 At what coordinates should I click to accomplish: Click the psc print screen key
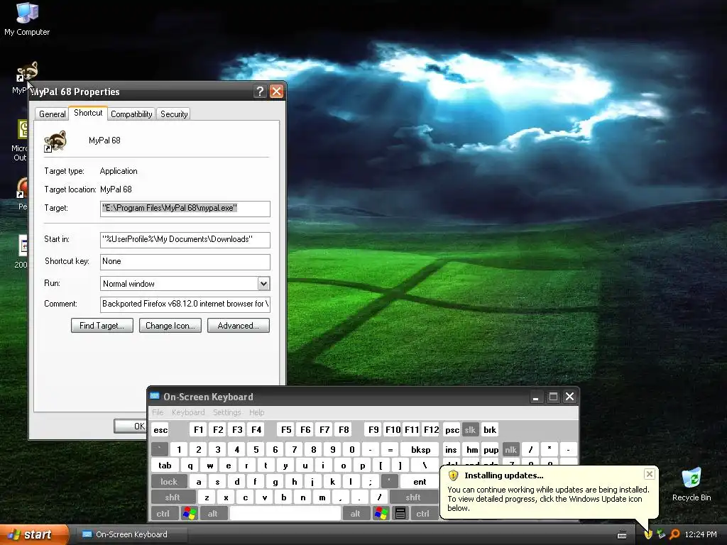pos(452,429)
